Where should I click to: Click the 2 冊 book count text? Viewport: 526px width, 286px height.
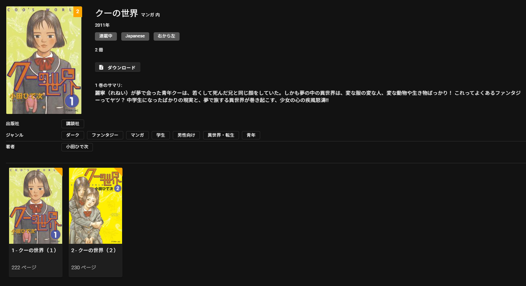pos(99,50)
